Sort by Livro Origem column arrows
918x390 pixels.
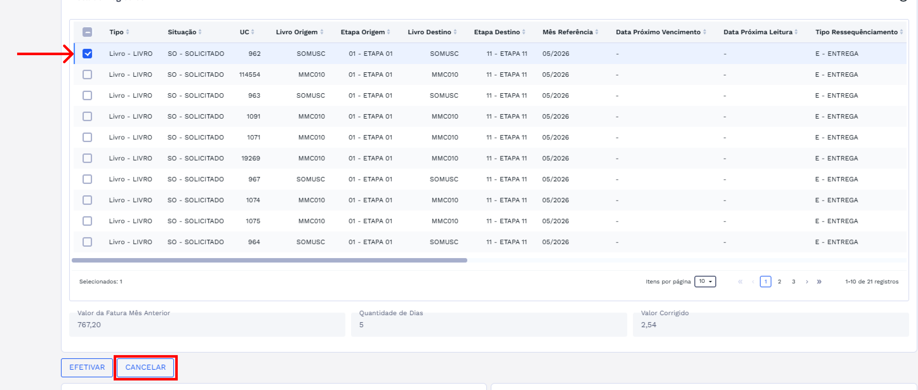322,32
